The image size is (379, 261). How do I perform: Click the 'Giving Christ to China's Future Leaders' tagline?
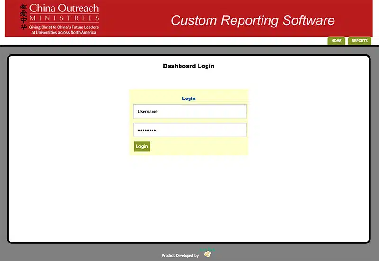[x=64, y=27]
